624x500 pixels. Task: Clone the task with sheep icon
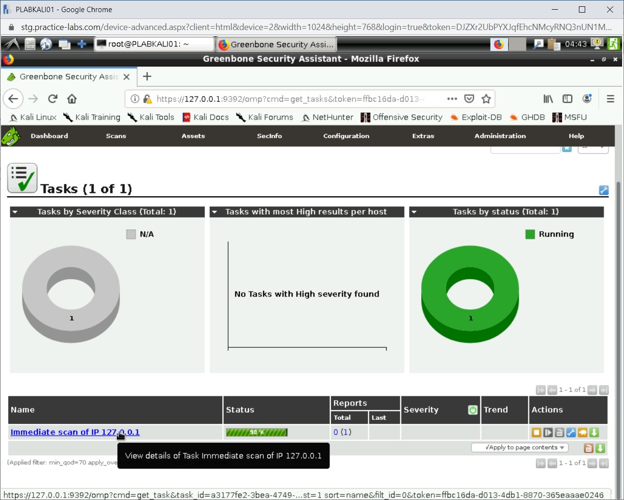tap(583, 433)
